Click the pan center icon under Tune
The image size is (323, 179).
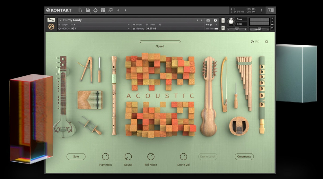point(237,29)
